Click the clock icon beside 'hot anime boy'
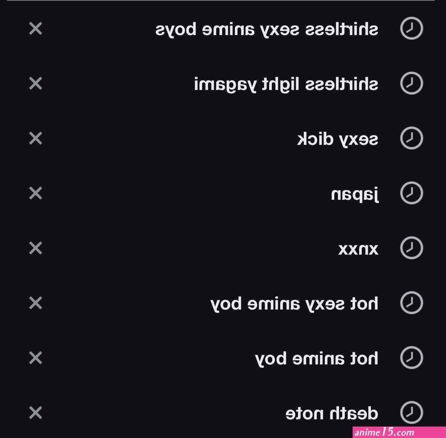 coord(411,358)
